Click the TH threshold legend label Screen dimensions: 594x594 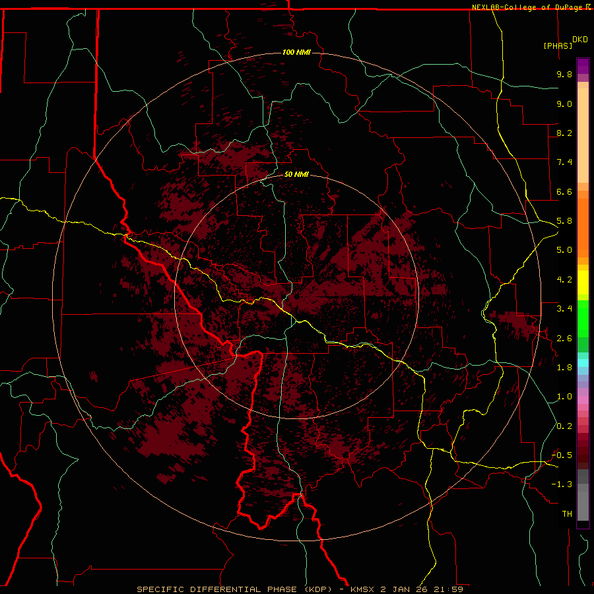tap(567, 514)
